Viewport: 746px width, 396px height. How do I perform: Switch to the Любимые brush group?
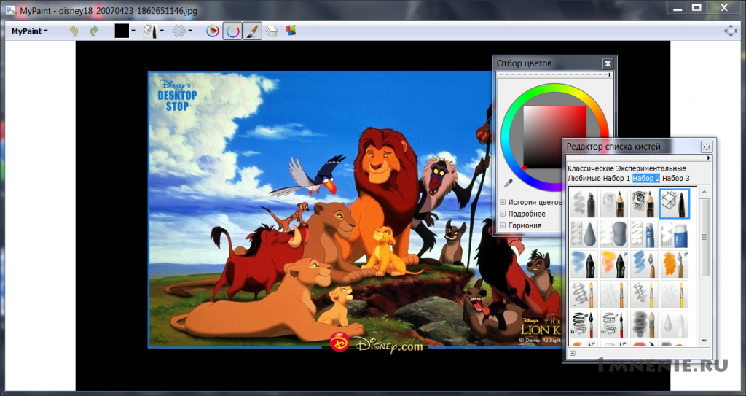click(584, 178)
